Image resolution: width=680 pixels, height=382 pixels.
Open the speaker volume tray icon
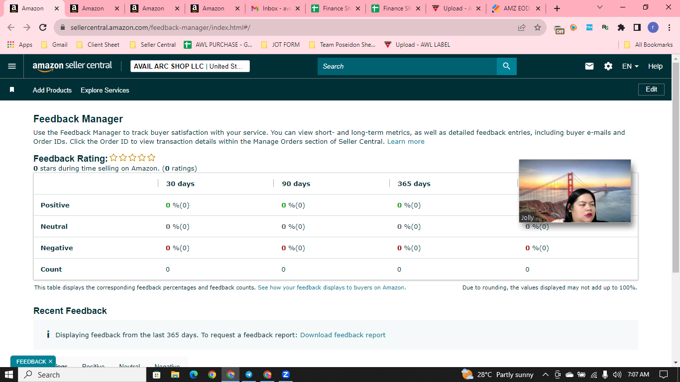pyautogui.click(x=617, y=375)
